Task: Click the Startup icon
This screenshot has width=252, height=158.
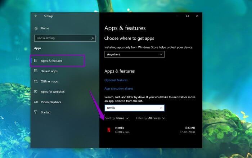Action: pyautogui.click(x=36, y=112)
